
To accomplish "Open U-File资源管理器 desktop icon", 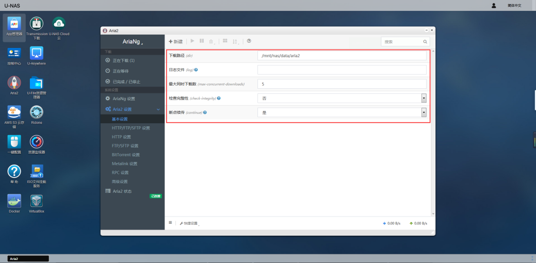I will coord(37,87).
